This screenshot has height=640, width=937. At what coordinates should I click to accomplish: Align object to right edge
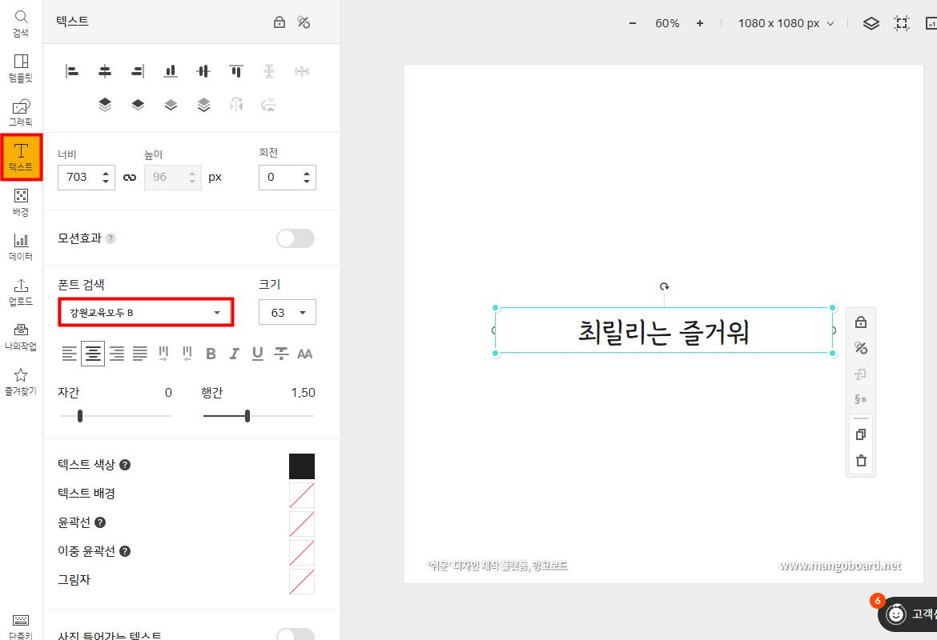tap(138, 72)
